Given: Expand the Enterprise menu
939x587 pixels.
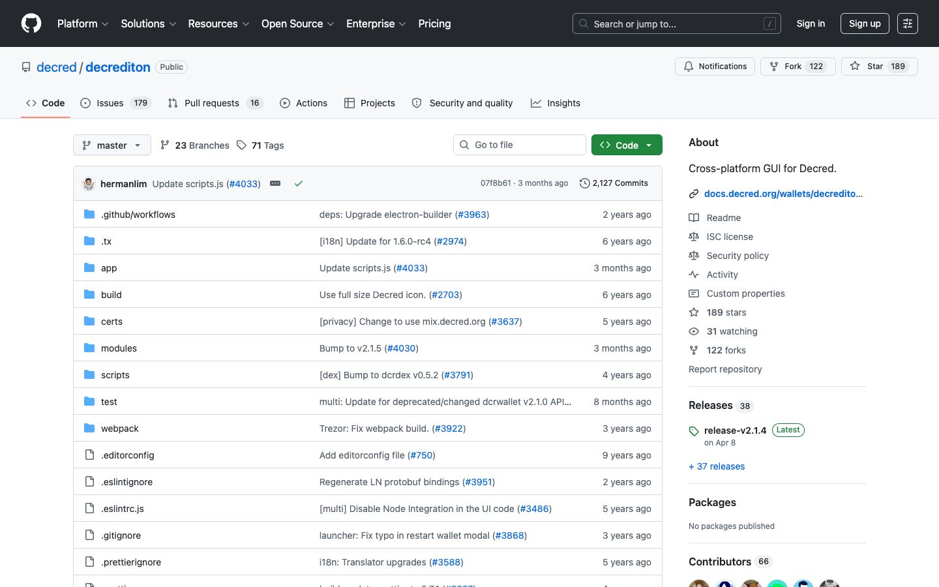Looking at the screenshot, I should (376, 23).
